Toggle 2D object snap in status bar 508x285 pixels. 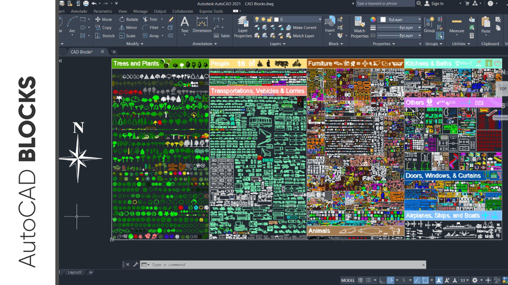(425, 280)
